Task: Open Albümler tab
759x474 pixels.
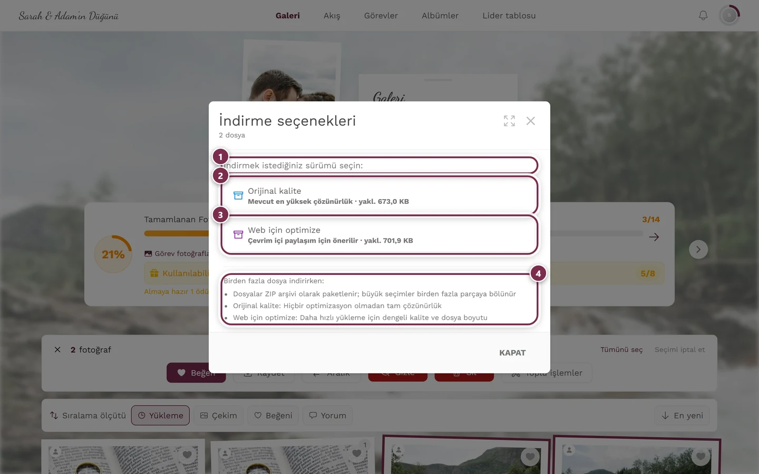Action: (440, 16)
